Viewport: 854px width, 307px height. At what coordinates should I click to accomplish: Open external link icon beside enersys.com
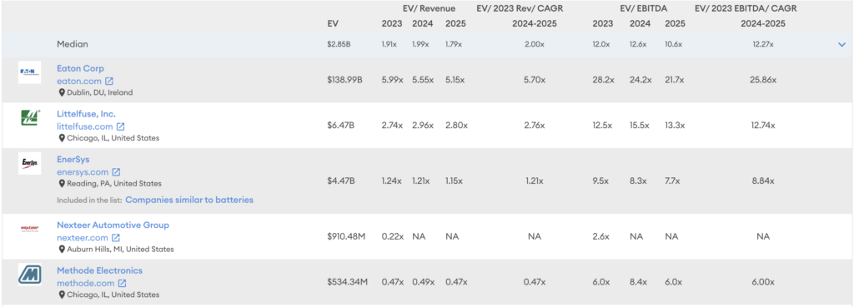[x=116, y=172]
